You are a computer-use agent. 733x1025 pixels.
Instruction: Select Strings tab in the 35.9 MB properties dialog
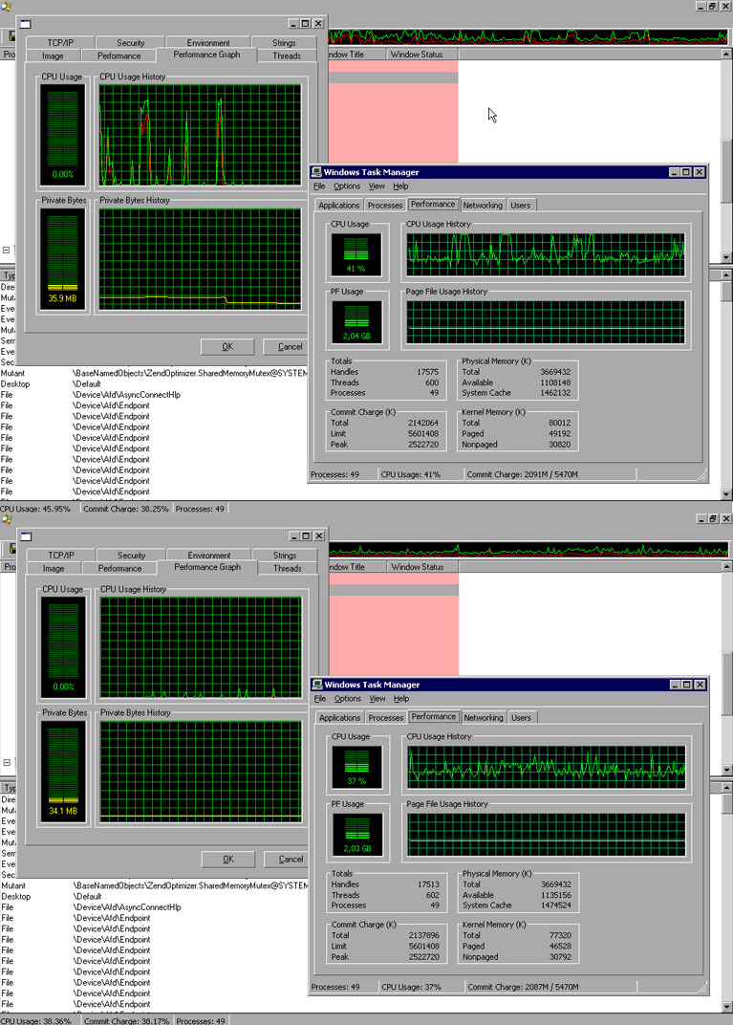(284, 42)
